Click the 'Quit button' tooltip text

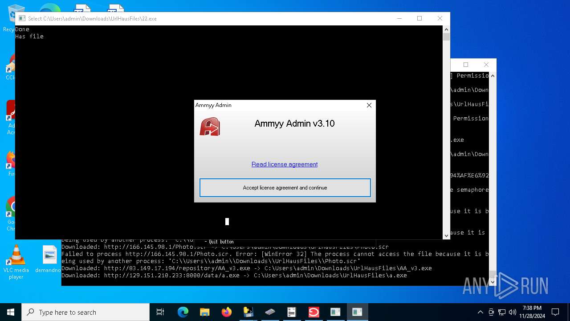pos(221,242)
